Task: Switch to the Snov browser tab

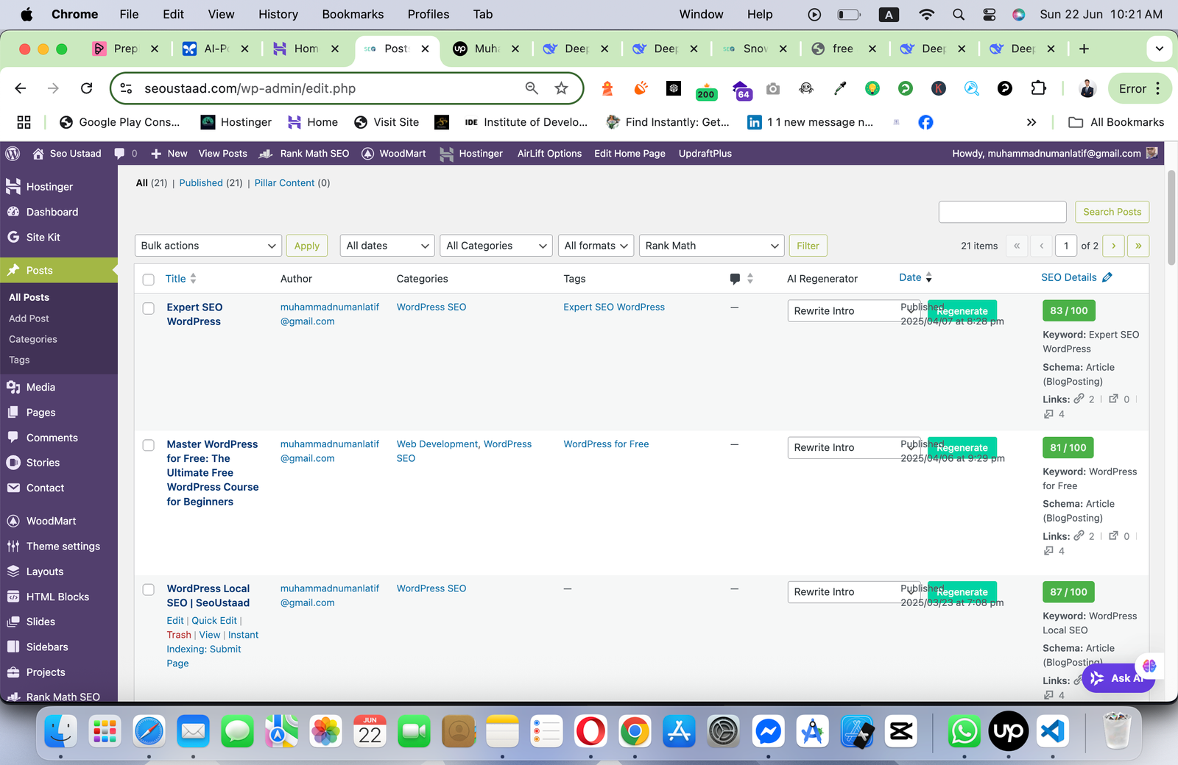Action: pyautogui.click(x=755, y=49)
